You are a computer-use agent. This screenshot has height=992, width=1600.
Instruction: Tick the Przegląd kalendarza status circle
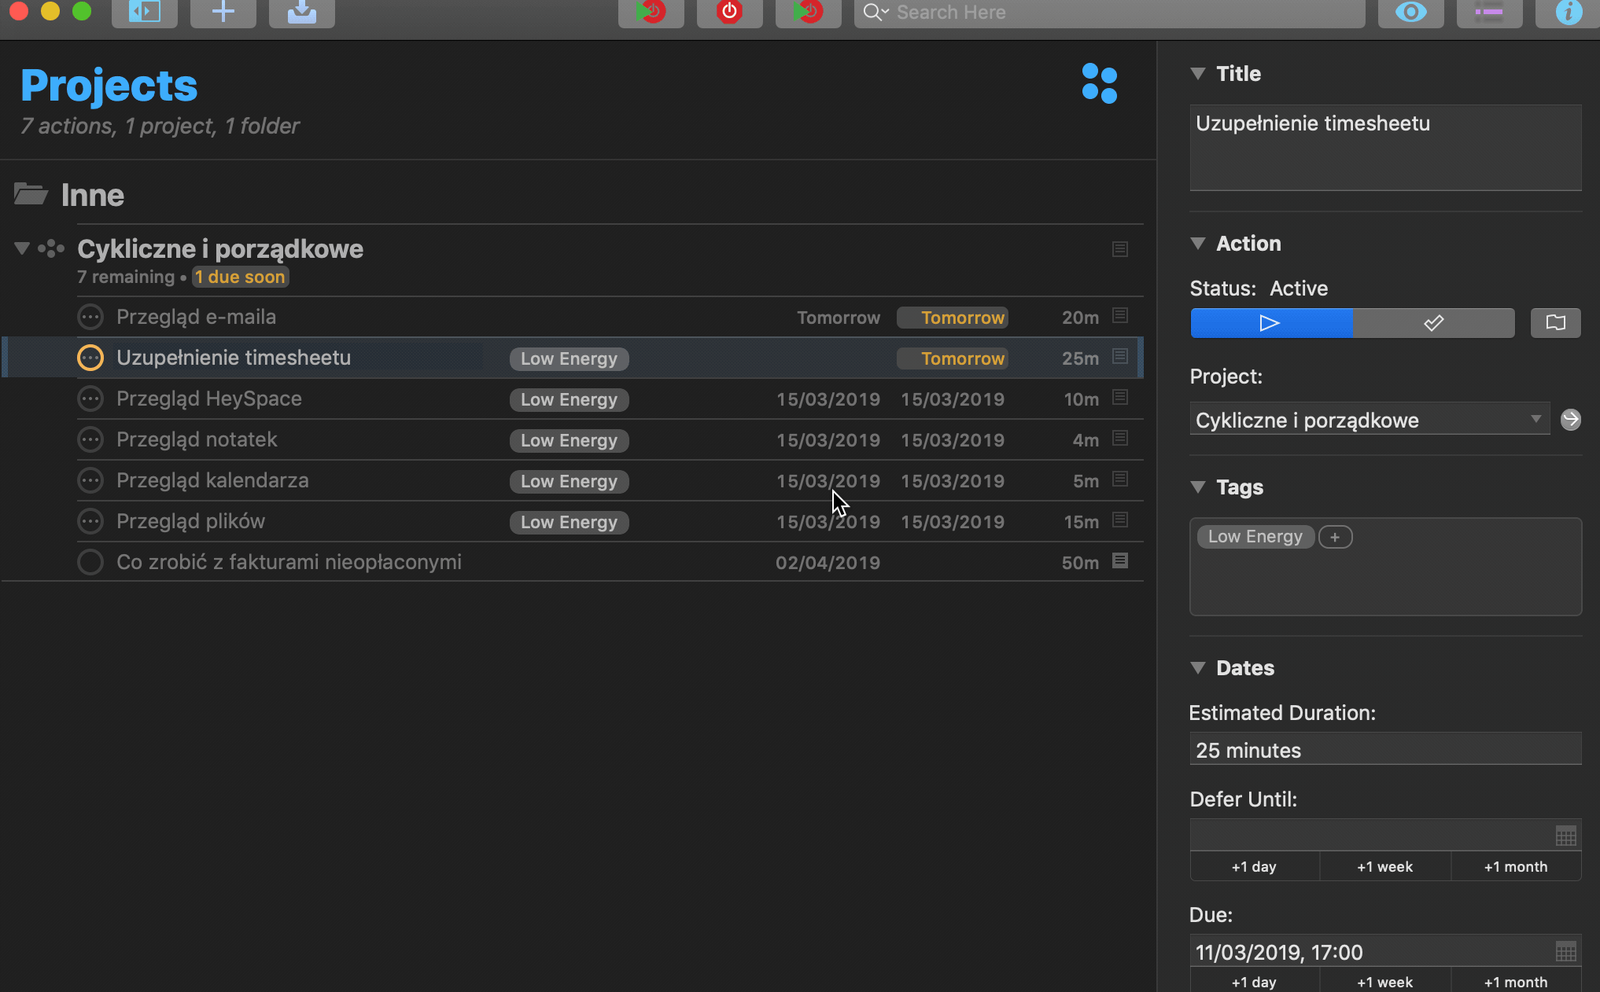pyautogui.click(x=90, y=480)
